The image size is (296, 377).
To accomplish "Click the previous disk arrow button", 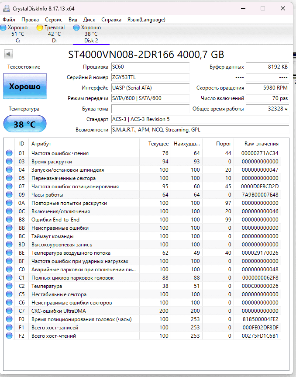I will click(9, 54).
